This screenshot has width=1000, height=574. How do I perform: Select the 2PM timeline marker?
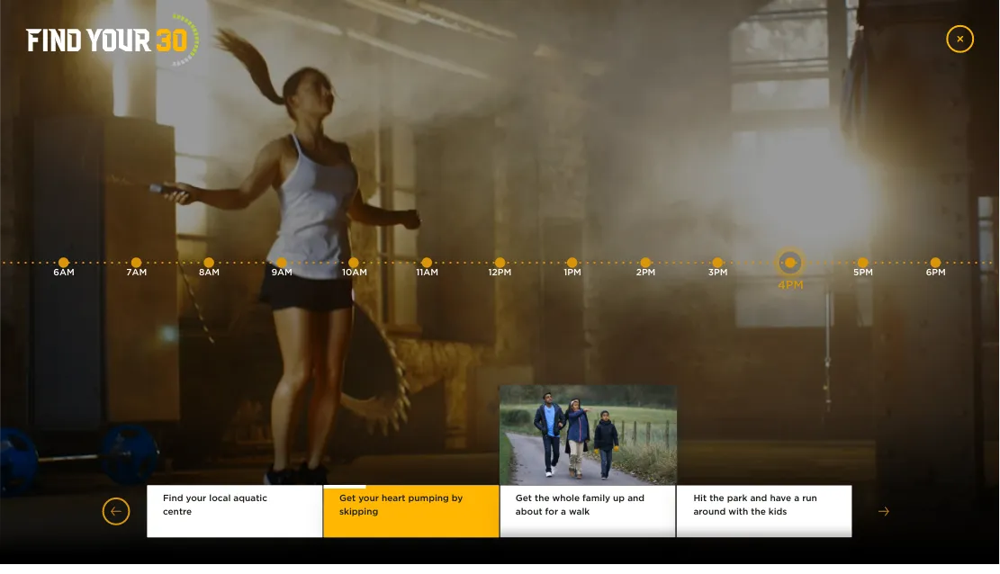coord(645,263)
